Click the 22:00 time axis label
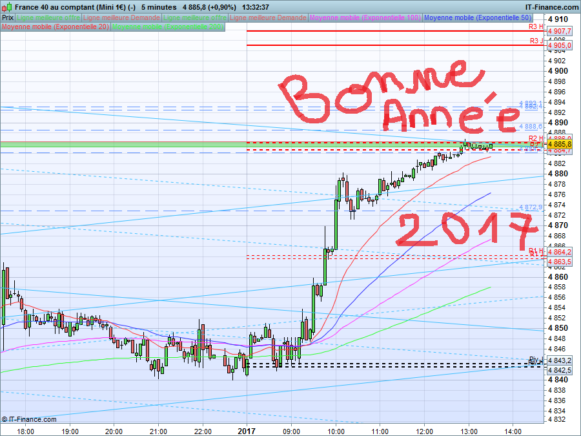581x436 pixels. (x=203, y=431)
